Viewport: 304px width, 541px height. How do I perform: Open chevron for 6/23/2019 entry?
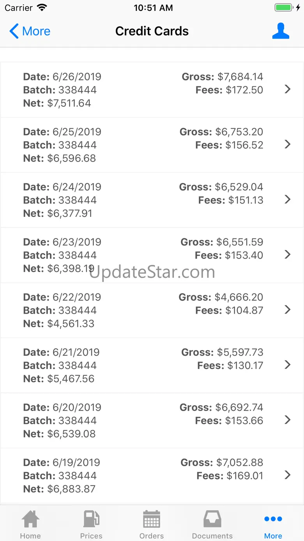(288, 254)
